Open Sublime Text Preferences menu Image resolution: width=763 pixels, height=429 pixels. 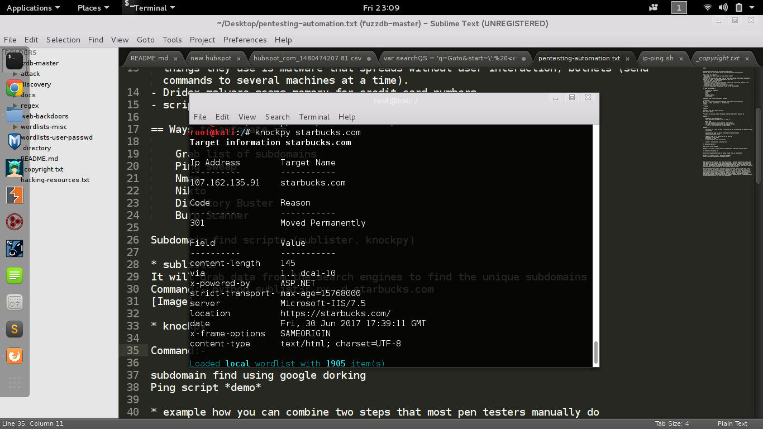(x=245, y=40)
